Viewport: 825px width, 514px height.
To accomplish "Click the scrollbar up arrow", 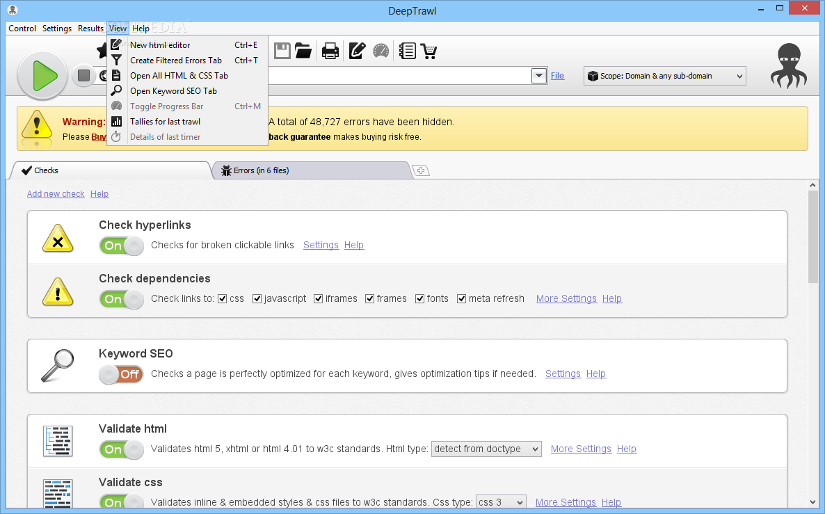I will coord(813,185).
